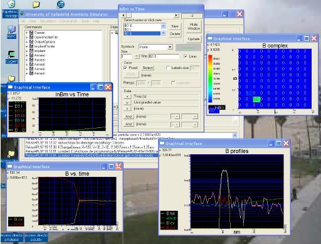Open the Simulation menu
This screenshot has height=244, width=321.
click(48, 21)
